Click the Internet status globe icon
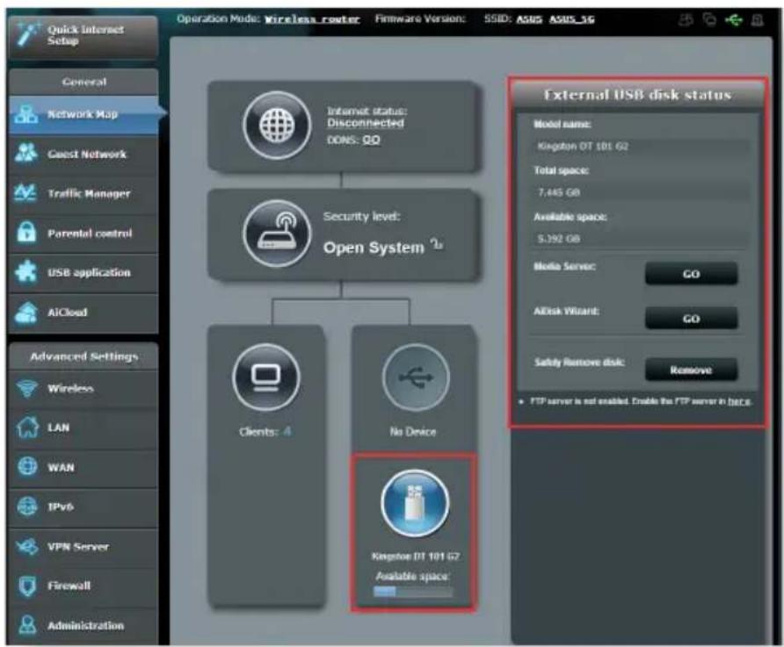This screenshot has width=784, height=647. [x=277, y=126]
